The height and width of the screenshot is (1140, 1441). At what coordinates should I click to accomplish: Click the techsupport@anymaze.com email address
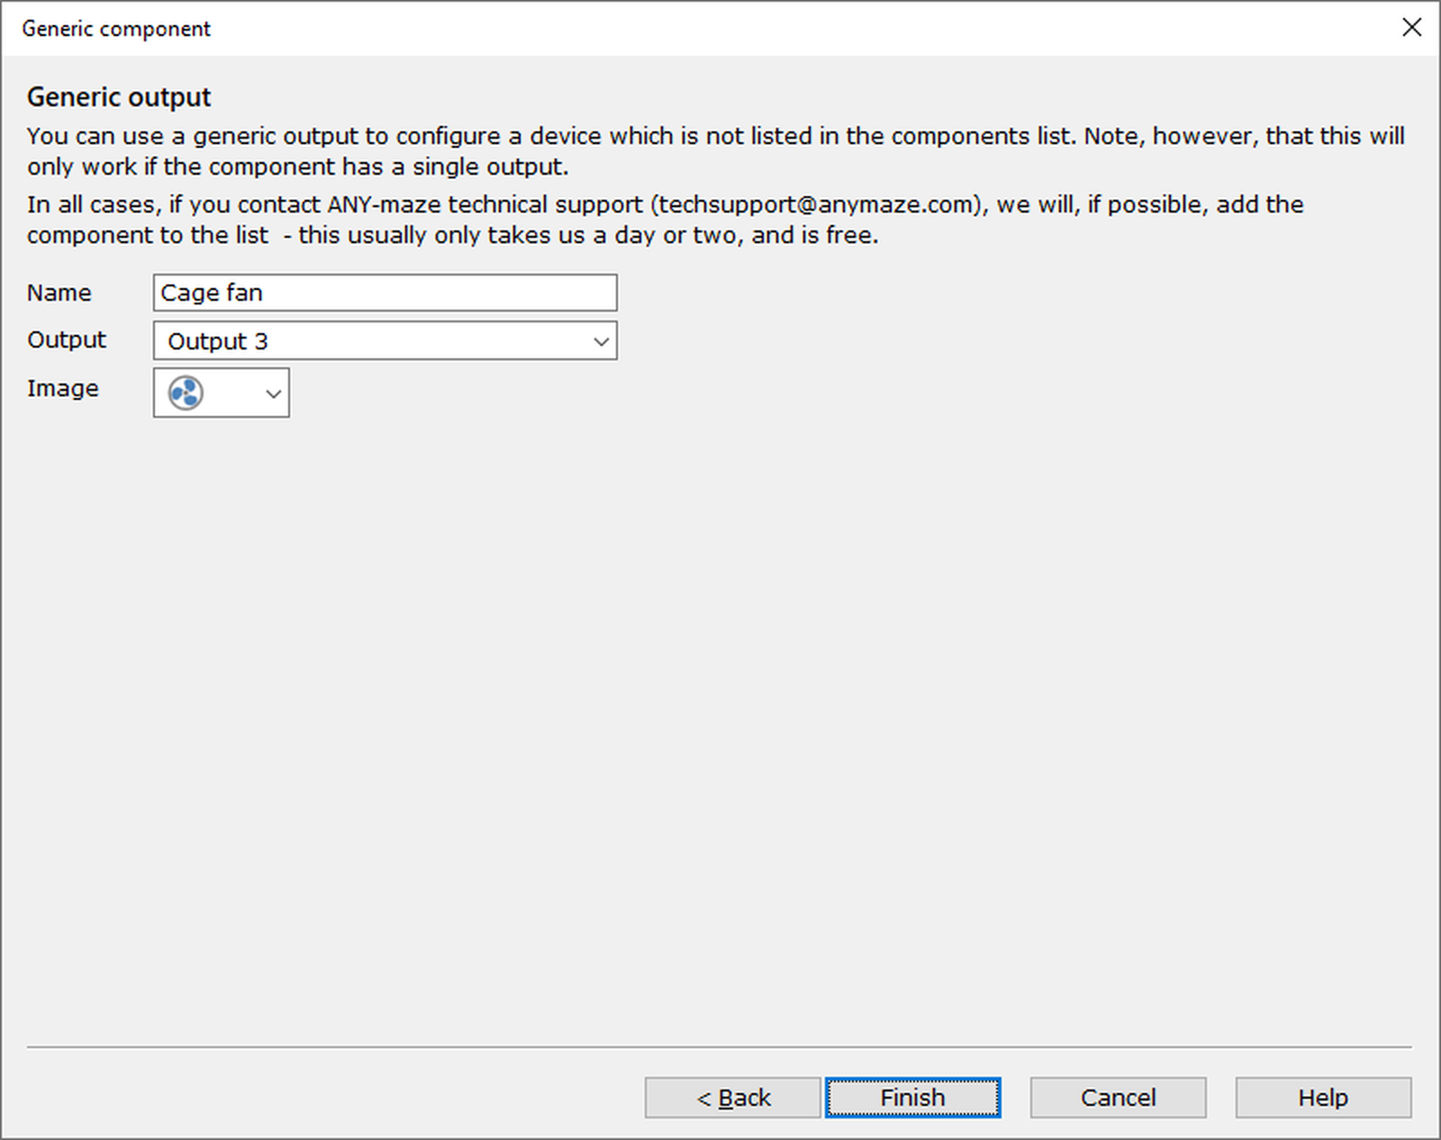(x=816, y=204)
